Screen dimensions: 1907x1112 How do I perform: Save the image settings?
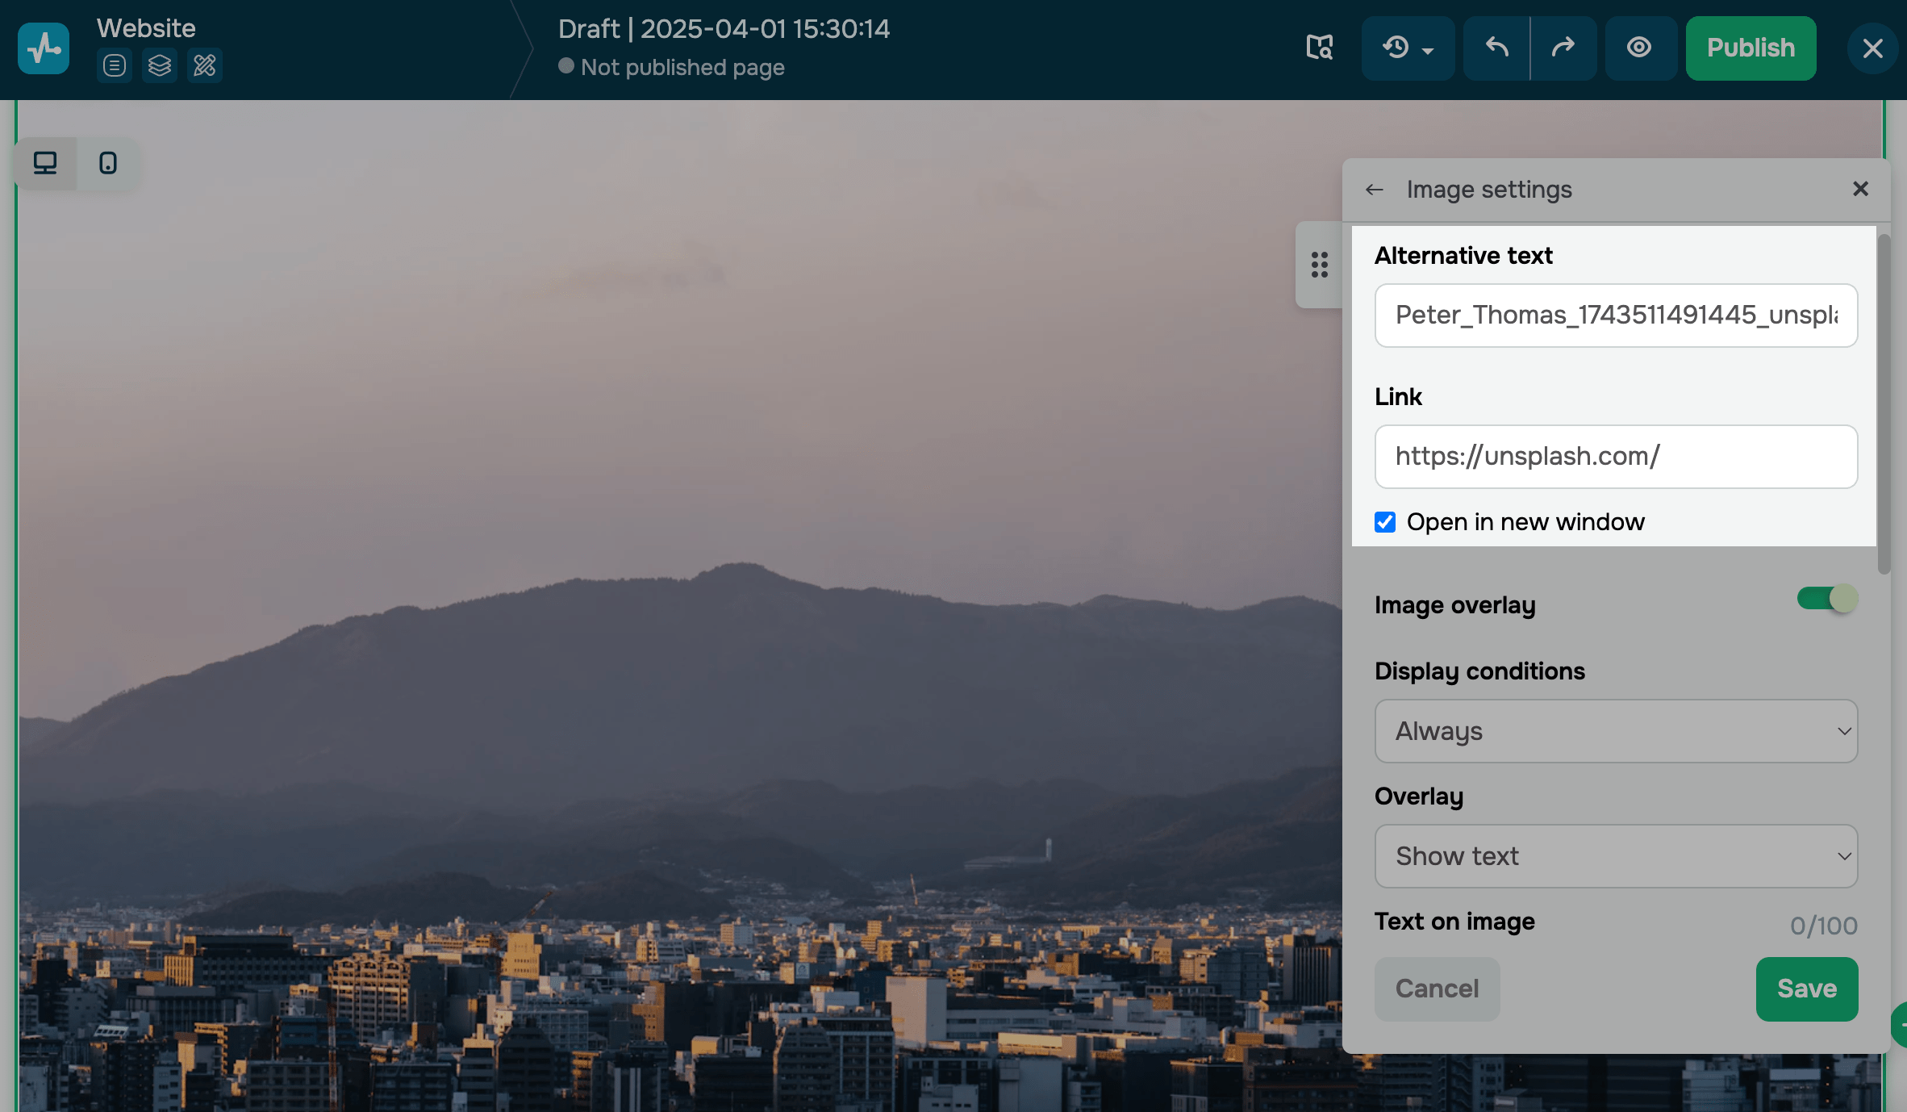[x=1806, y=989]
